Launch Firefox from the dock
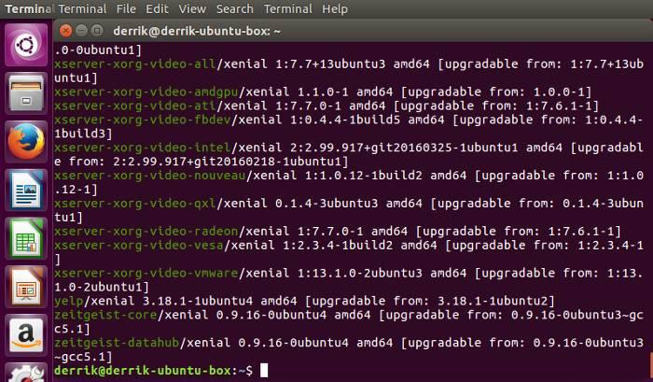Image resolution: width=653 pixels, height=382 pixels. (x=26, y=142)
